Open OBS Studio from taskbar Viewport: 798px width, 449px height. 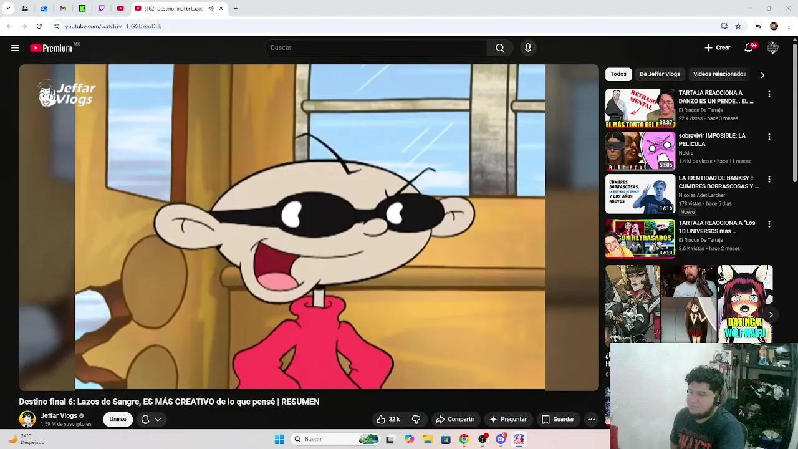coord(483,440)
